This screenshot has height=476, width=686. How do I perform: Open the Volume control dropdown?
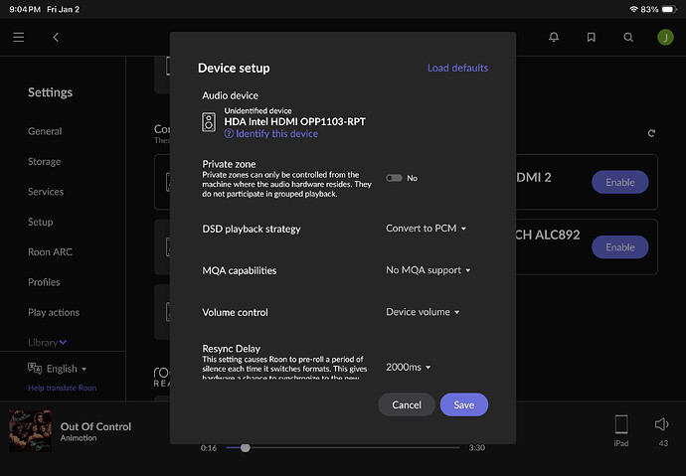tap(423, 312)
